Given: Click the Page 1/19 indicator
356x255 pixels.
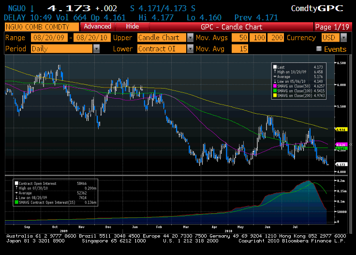Looking at the screenshot, I should click(x=332, y=27).
